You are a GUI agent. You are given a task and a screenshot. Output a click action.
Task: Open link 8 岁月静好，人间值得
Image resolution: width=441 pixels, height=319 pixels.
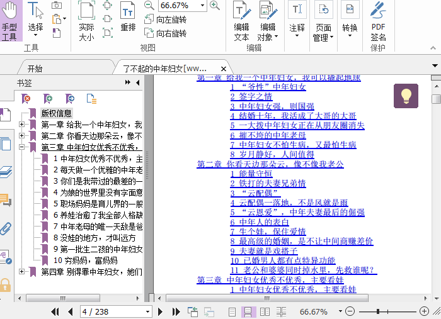coord(272,154)
